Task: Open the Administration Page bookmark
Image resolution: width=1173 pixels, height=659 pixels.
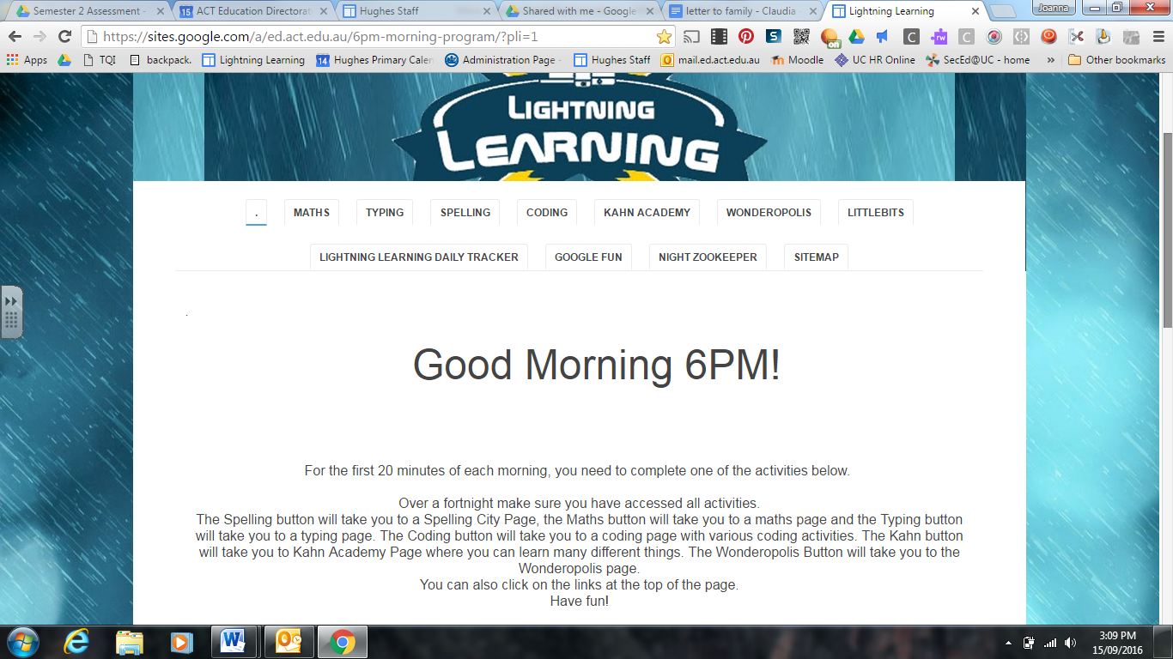Action: click(503, 60)
